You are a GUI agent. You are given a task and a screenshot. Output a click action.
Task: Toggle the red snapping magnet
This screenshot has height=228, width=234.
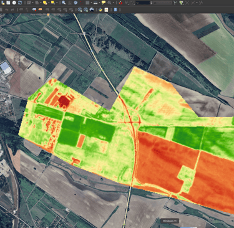120,2
